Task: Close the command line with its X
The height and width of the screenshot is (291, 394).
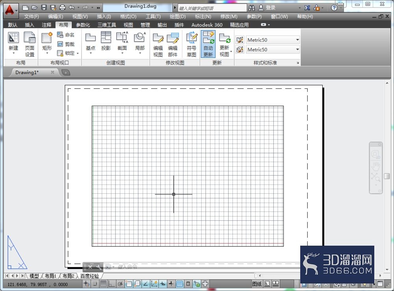Action: point(90,267)
